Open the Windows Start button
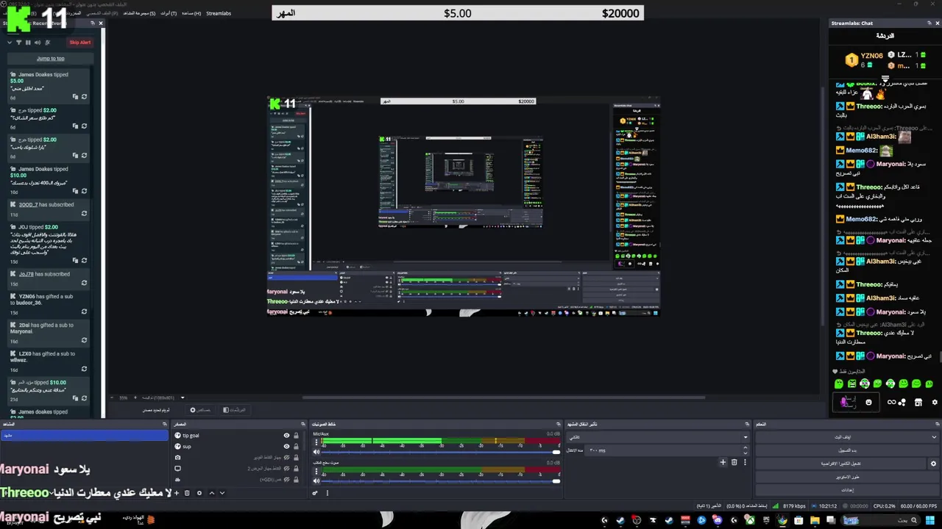 930,520
